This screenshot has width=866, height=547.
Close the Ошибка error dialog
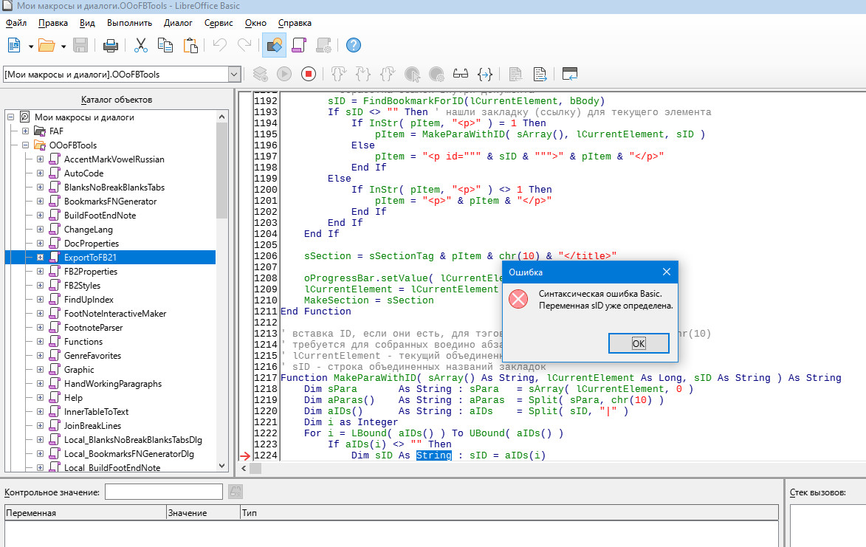coord(667,272)
